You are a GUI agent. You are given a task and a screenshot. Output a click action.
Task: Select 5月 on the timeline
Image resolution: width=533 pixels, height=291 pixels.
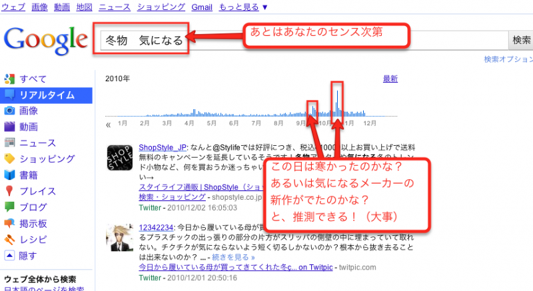(211, 123)
